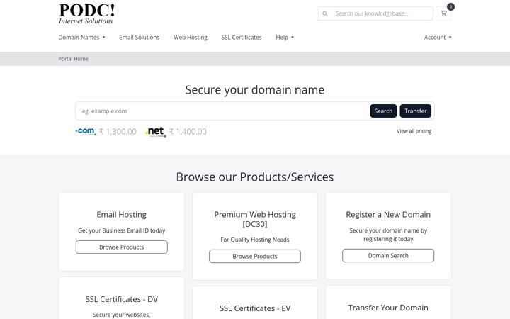Open View all pricing link
This screenshot has height=319, width=510.
[414, 131]
